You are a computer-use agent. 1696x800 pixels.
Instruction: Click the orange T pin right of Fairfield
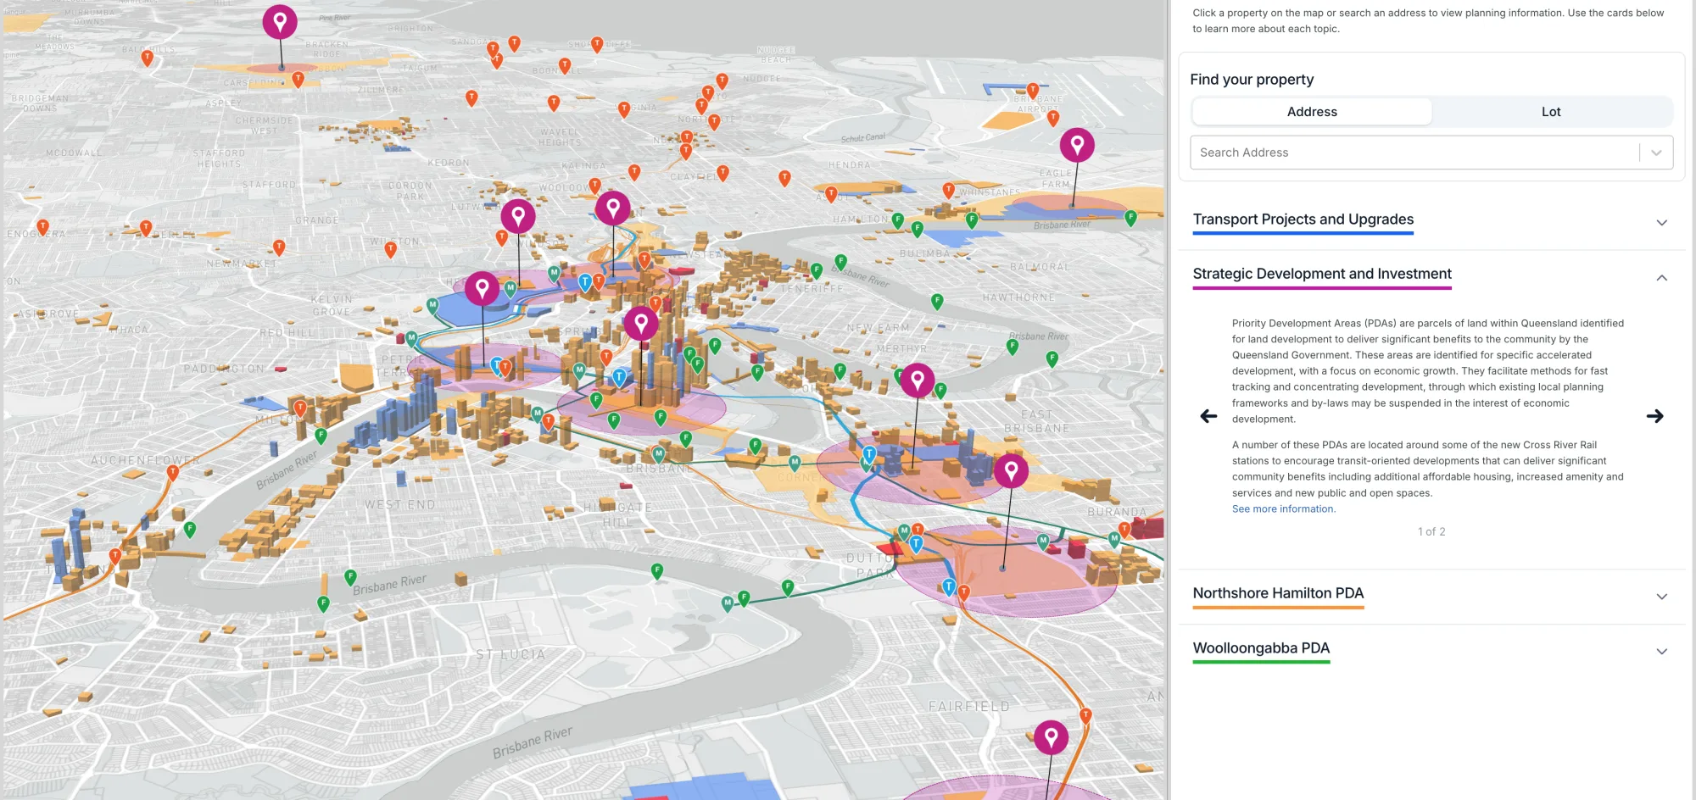pyautogui.click(x=1085, y=716)
